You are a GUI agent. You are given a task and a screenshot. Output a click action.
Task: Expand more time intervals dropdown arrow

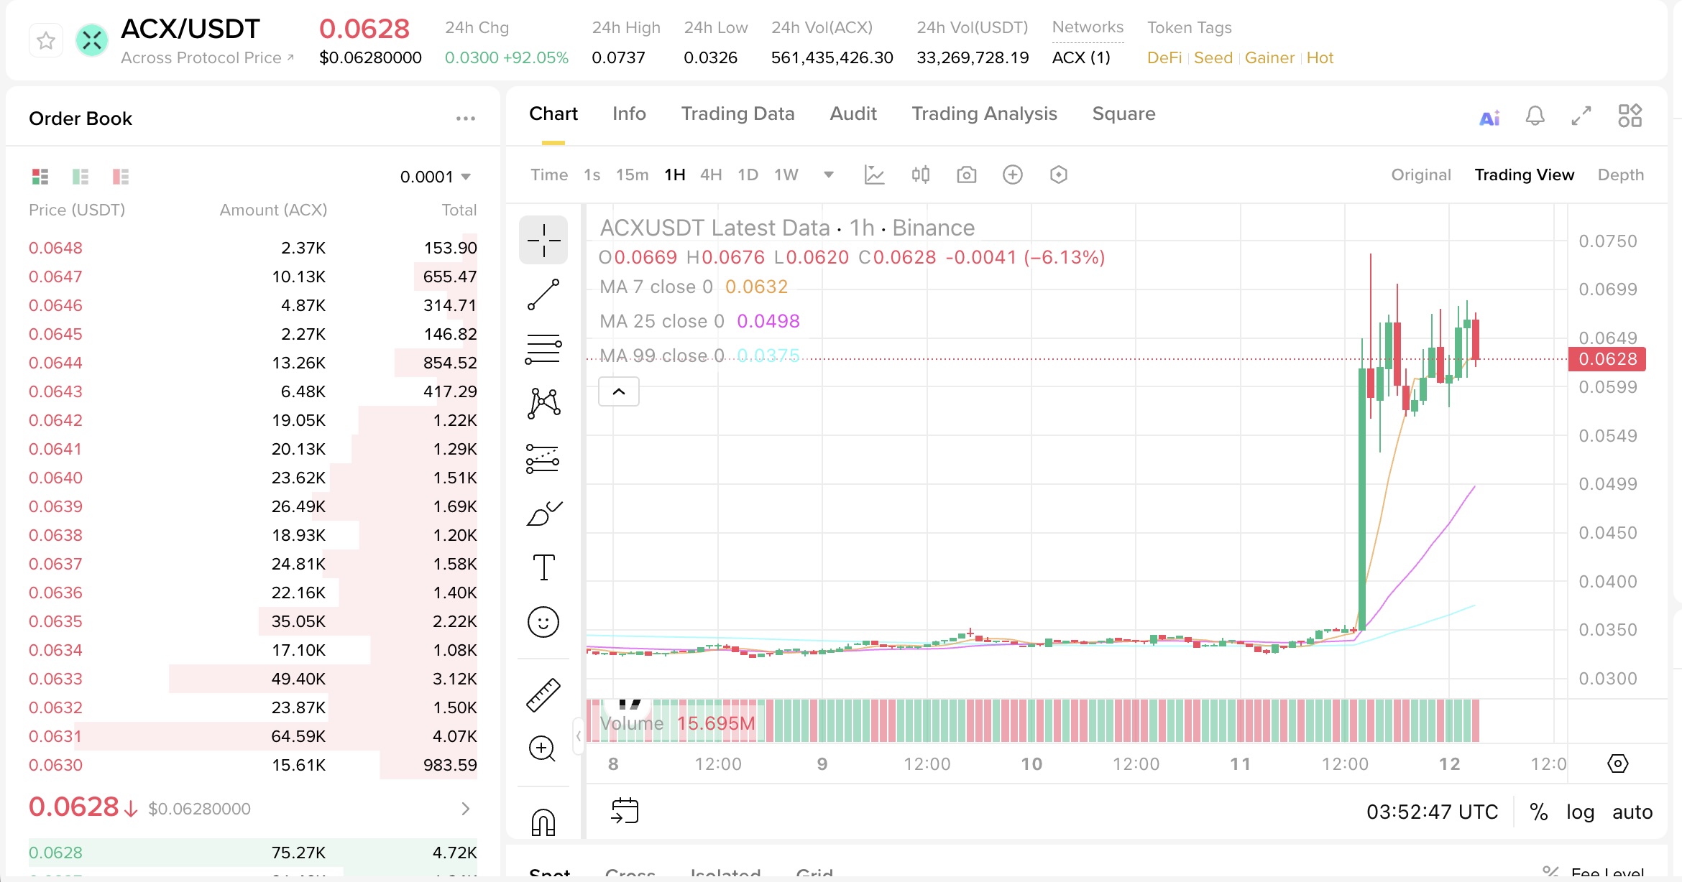click(828, 175)
